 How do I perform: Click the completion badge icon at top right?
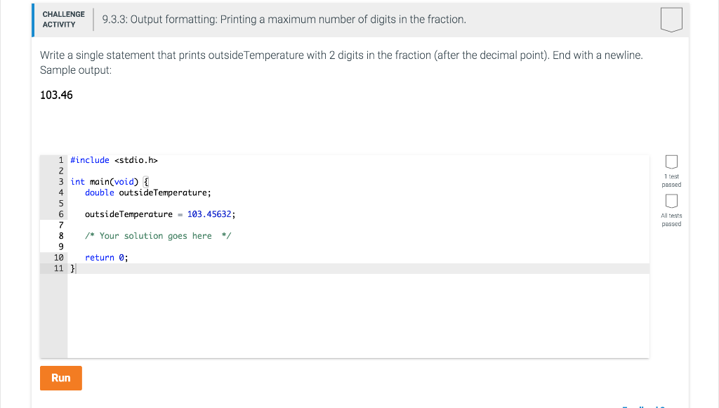[671, 20]
